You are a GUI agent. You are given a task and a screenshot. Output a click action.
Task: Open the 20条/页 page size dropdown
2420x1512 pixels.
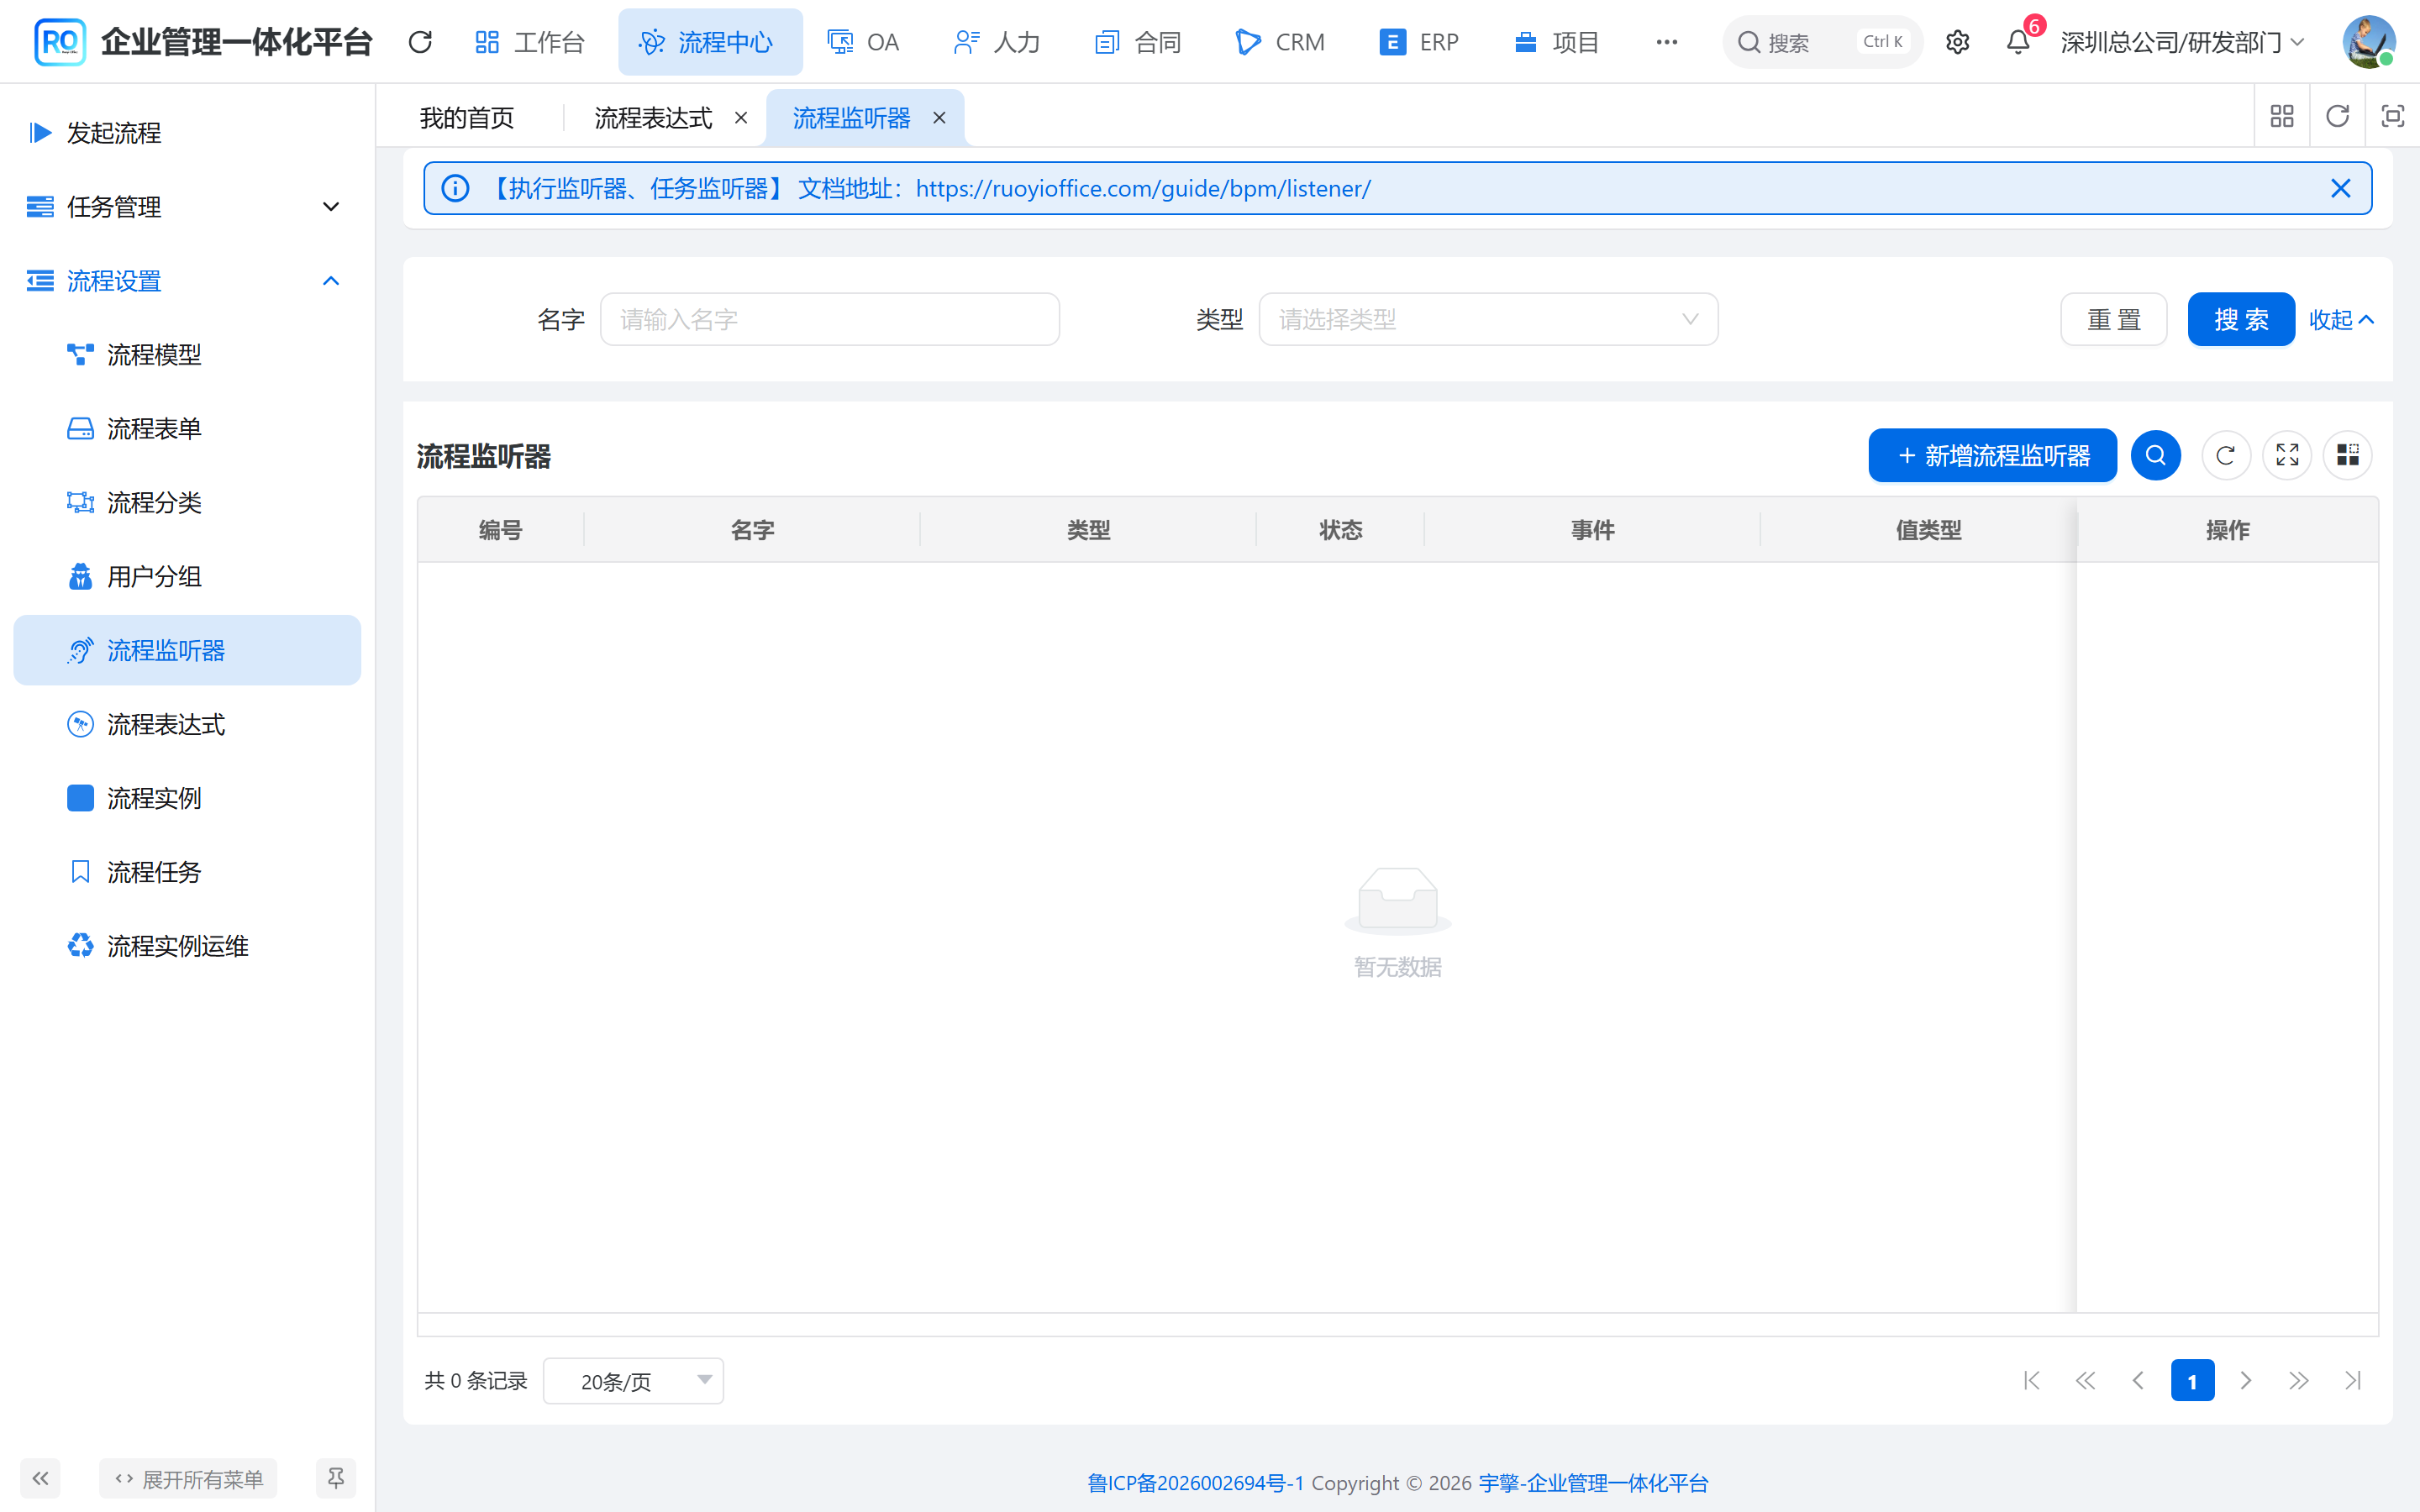(633, 1380)
